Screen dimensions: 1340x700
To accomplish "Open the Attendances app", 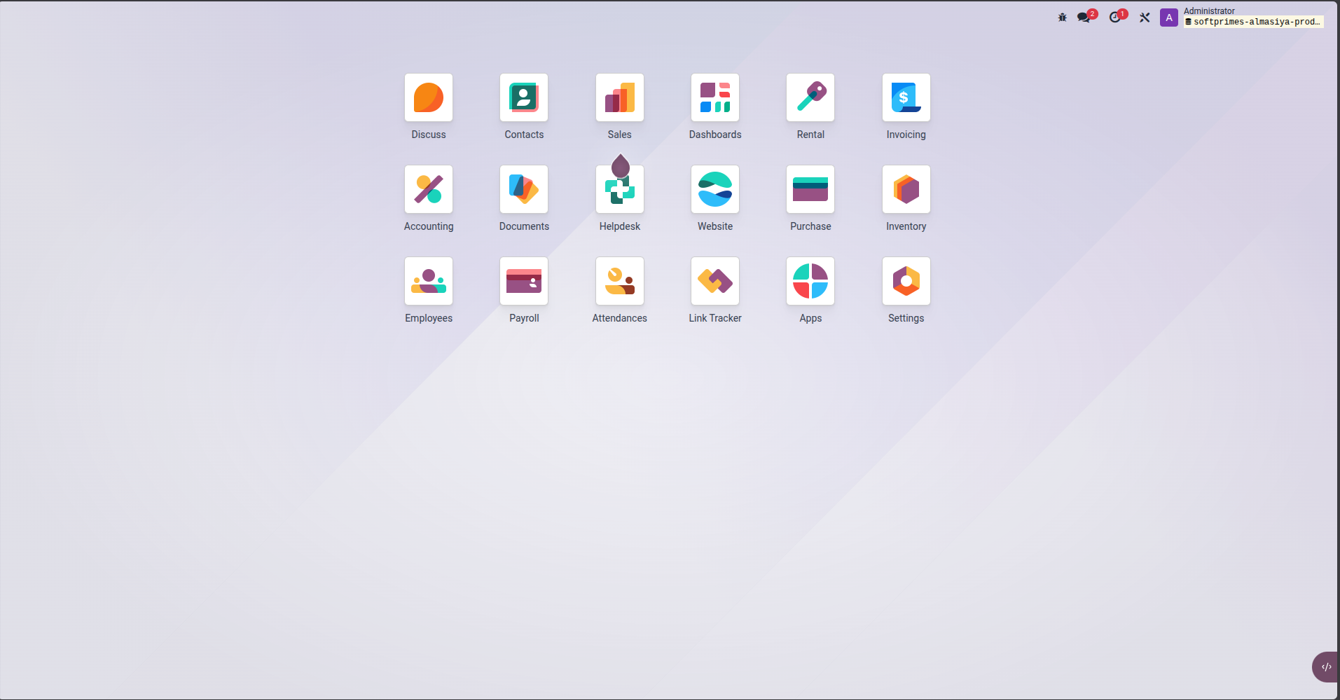I will click(x=620, y=281).
